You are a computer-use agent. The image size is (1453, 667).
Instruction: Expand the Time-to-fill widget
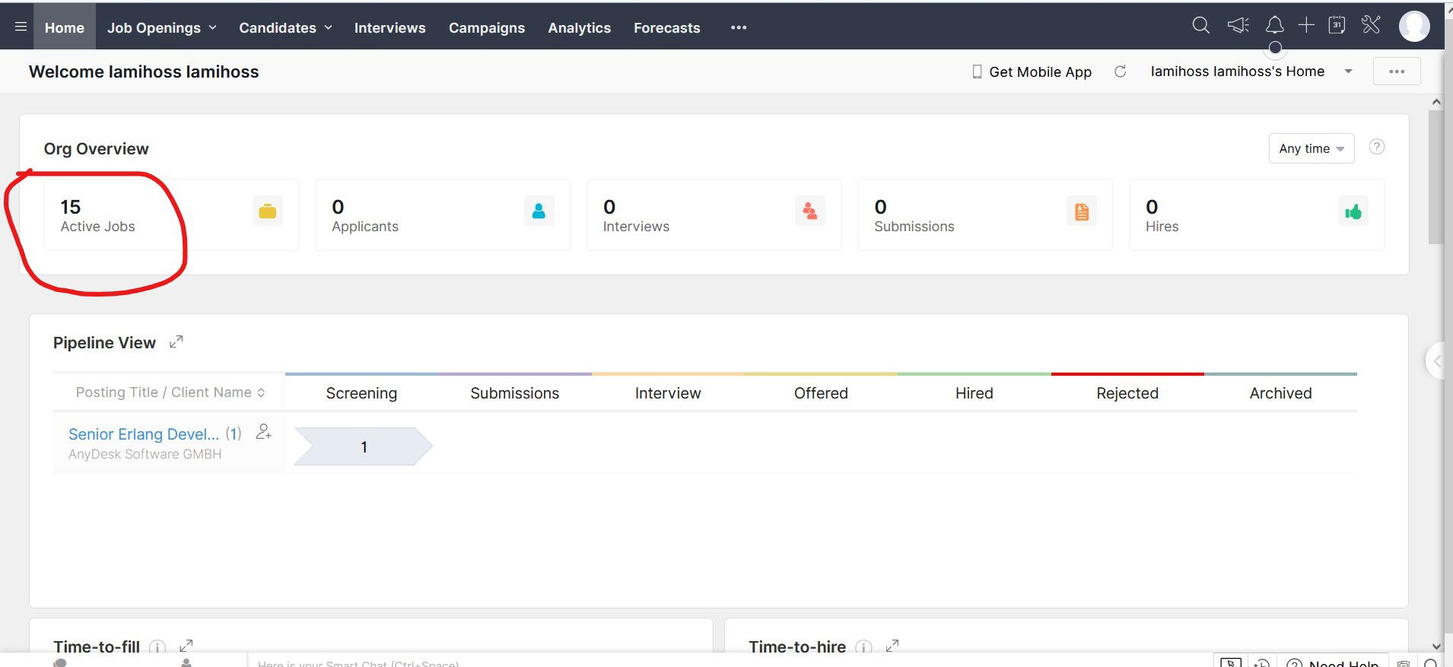pos(186,646)
